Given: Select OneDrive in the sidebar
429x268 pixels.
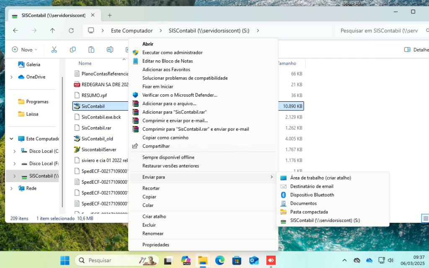Looking at the screenshot, I should tap(32, 77).
